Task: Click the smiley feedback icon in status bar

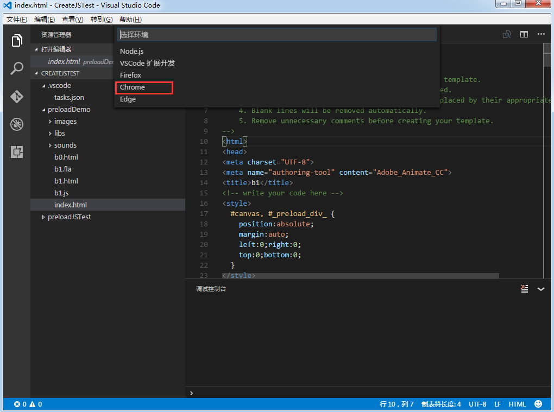Action: tap(538, 404)
